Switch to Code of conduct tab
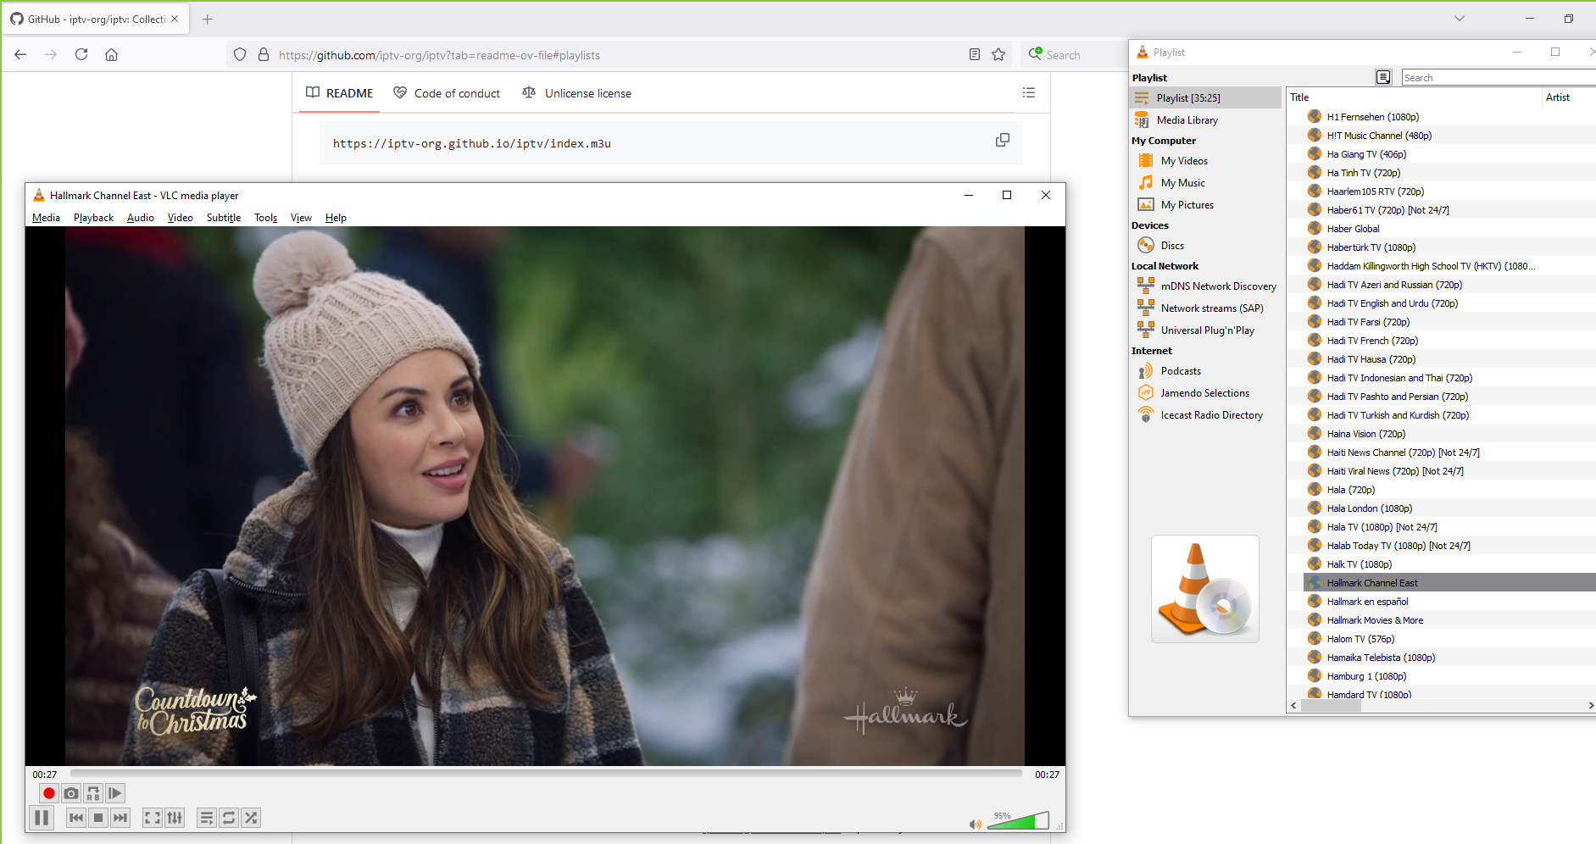Image resolution: width=1596 pixels, height=844 pixels. [x=447, y=93]
